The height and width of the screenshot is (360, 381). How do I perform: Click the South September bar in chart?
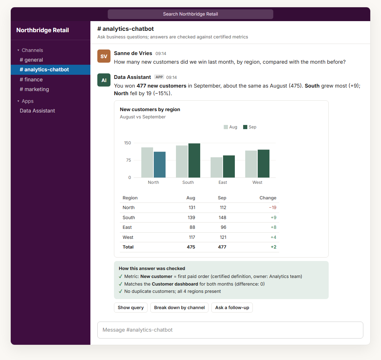tap(194, 161)
